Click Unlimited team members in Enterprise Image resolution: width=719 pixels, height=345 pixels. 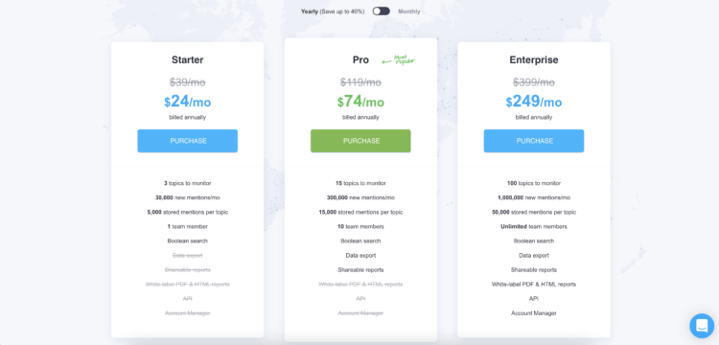(534, 227)
